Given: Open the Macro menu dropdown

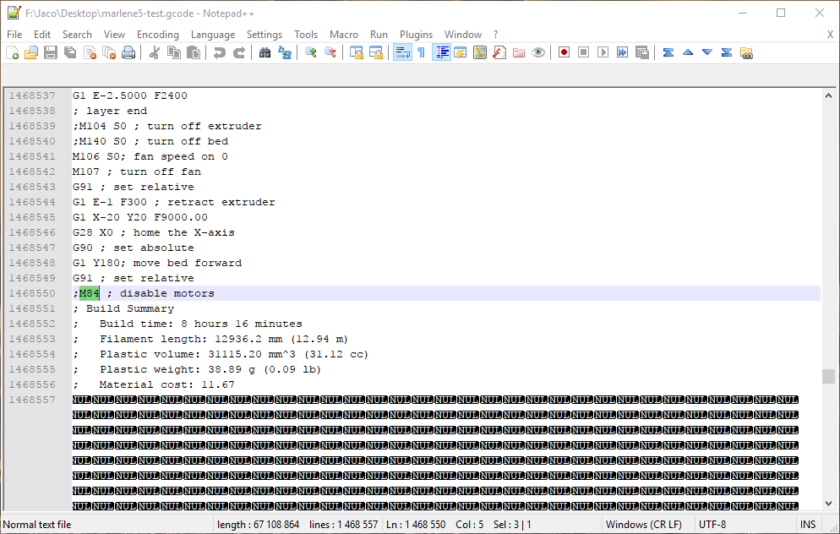Looking at the screenshot, I should click(343, 35).
